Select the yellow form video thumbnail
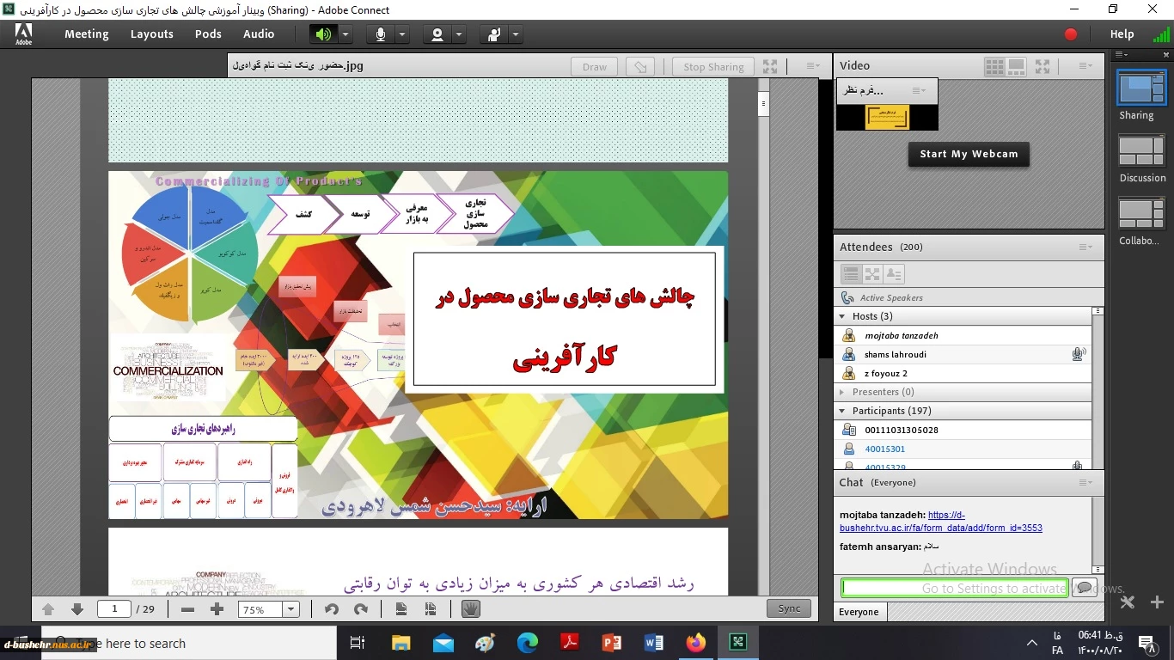Screen dimensions: 1174x660 pos(887,117)
